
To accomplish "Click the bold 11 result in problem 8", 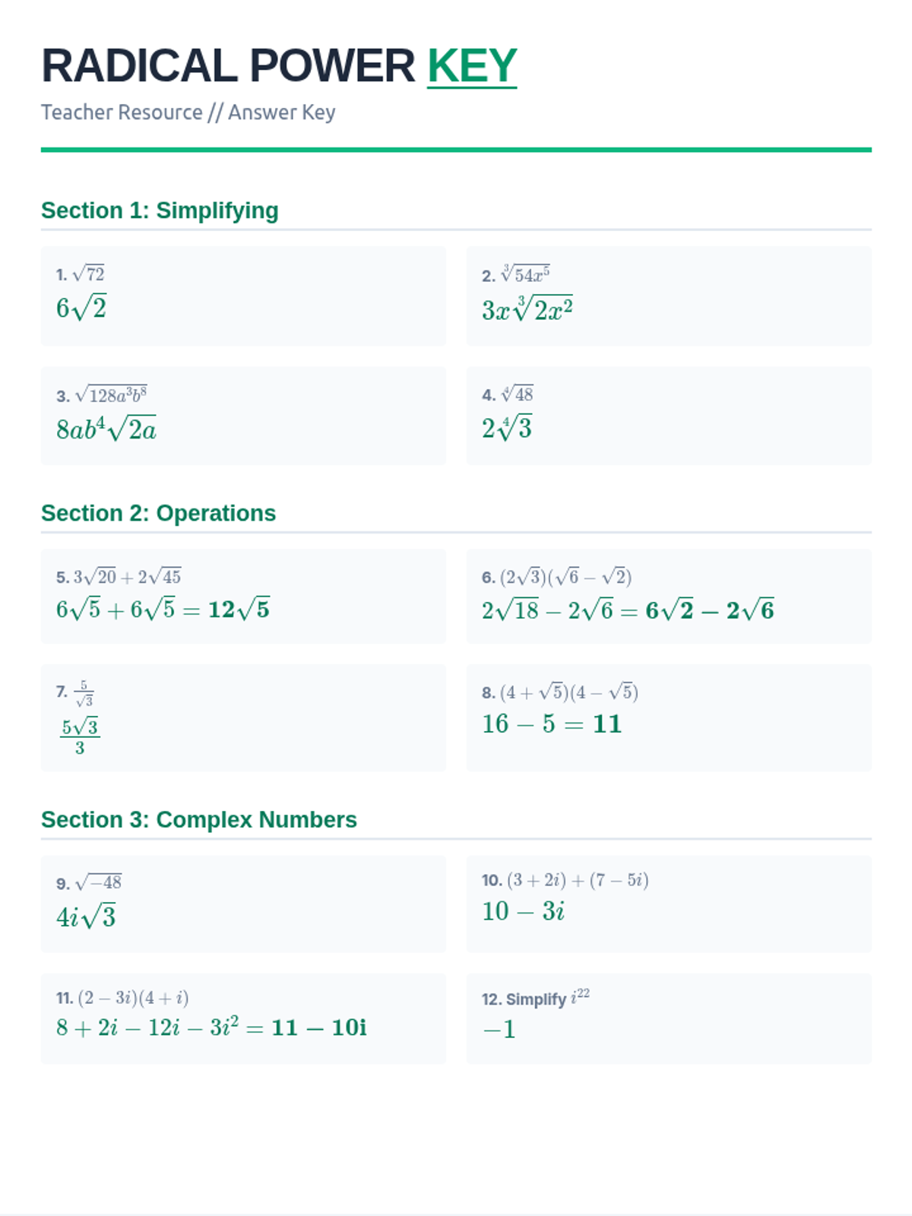I will [607, 724].
